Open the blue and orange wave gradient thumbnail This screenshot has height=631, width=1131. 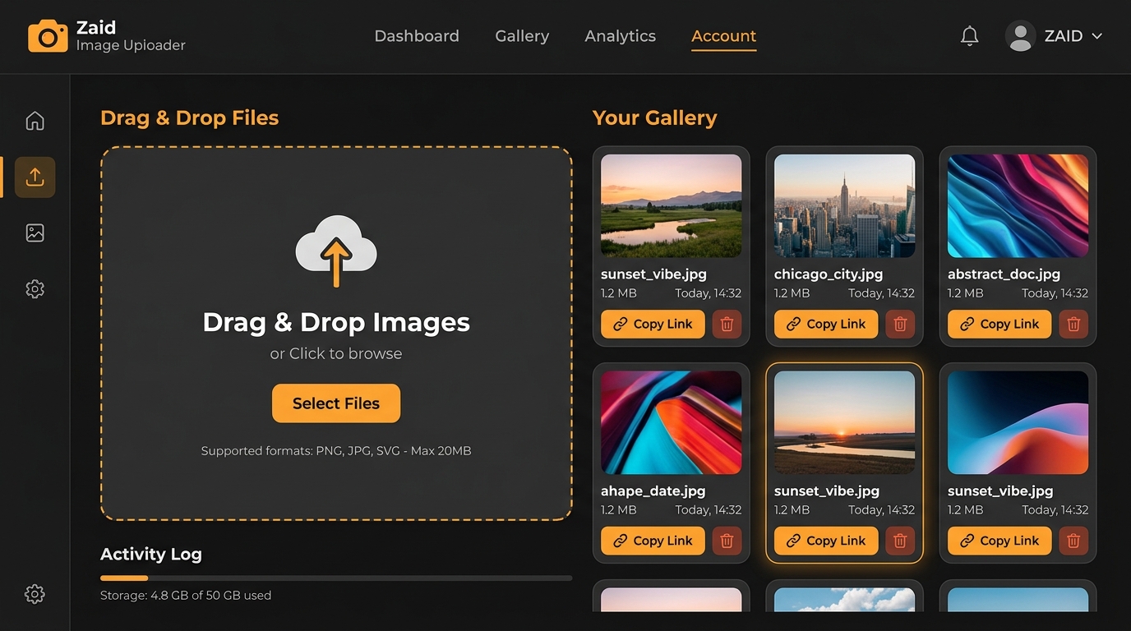(x=1018, y=422)
